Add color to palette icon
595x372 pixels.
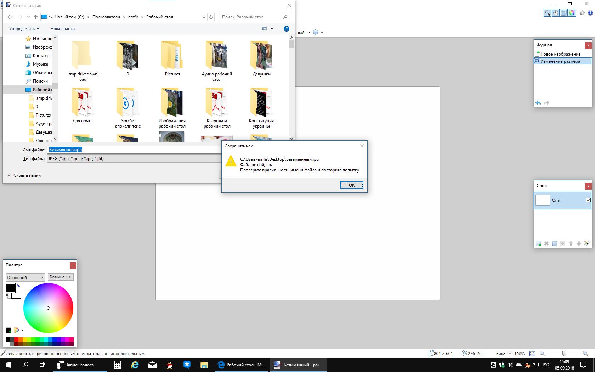click(x=8, y=330)
